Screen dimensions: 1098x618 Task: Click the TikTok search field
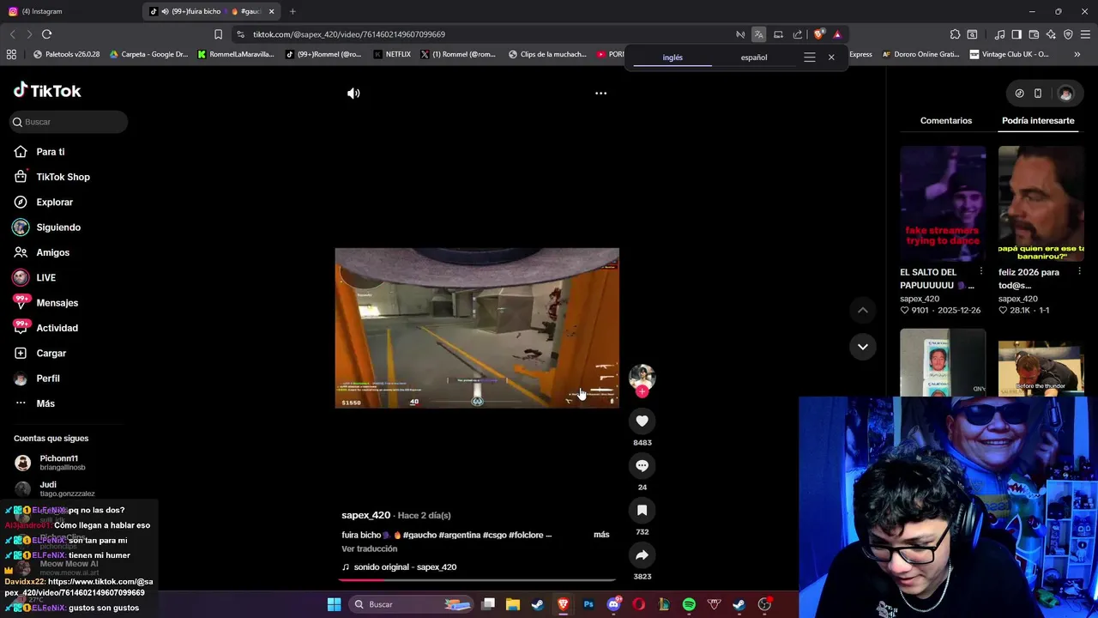pos(69,122)
